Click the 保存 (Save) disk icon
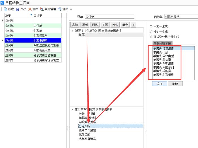The image size is (198, 148). 18,9
